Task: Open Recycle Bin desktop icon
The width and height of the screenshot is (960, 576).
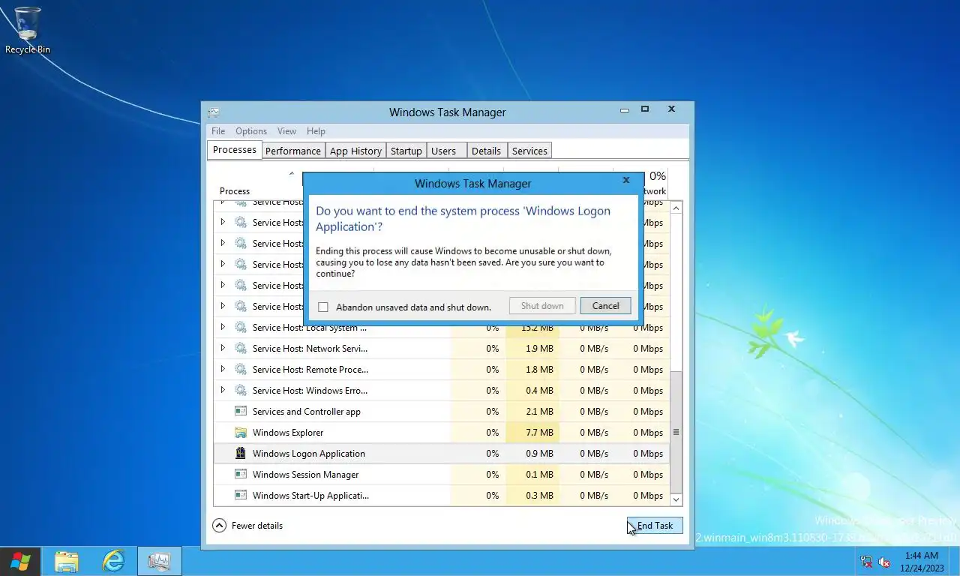Action: point(28,30)
